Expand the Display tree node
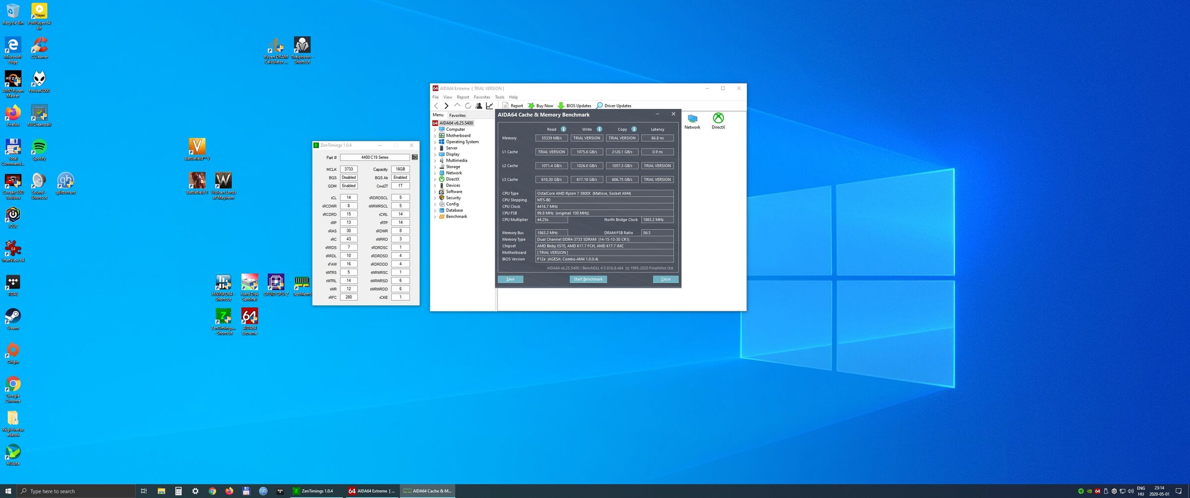Screen dimensions: 1190x498 point(435,155)
